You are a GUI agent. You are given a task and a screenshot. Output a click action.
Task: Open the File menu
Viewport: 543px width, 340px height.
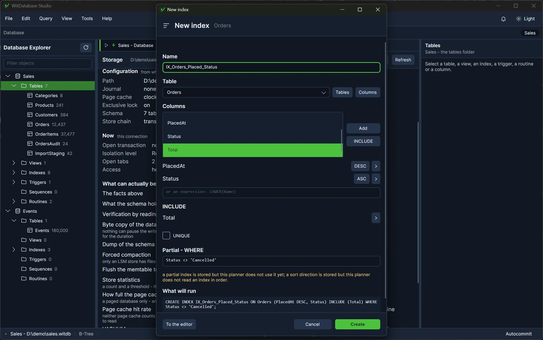click(9, 18)
